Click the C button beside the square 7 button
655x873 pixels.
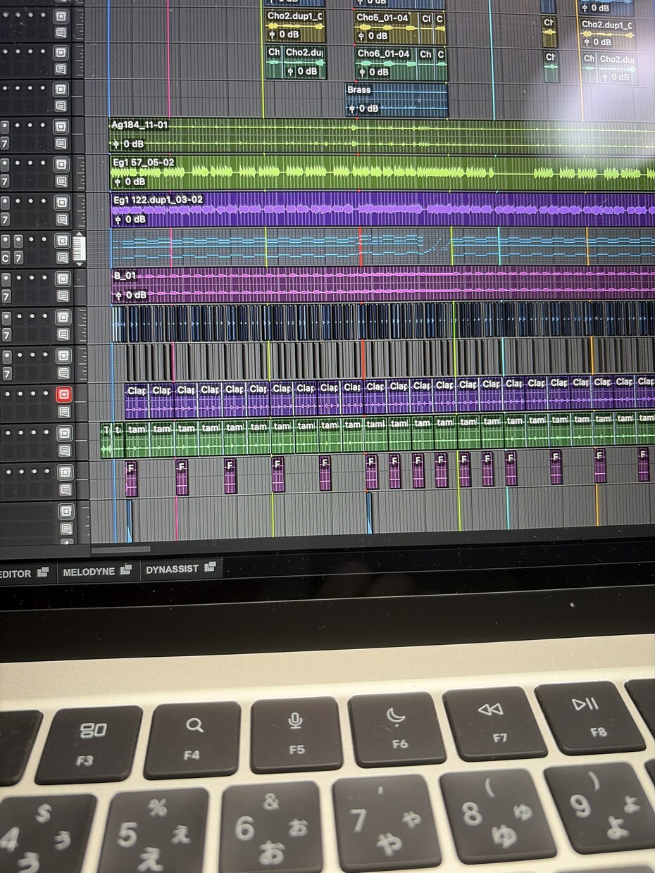(5, 258)
